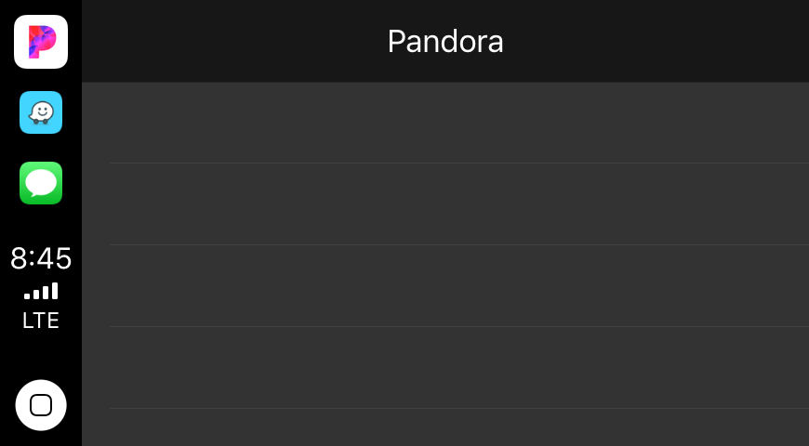Tap the smiling Waze ghost logo
Viewport: 809px width, 446px height.
(x=41, y=112)
